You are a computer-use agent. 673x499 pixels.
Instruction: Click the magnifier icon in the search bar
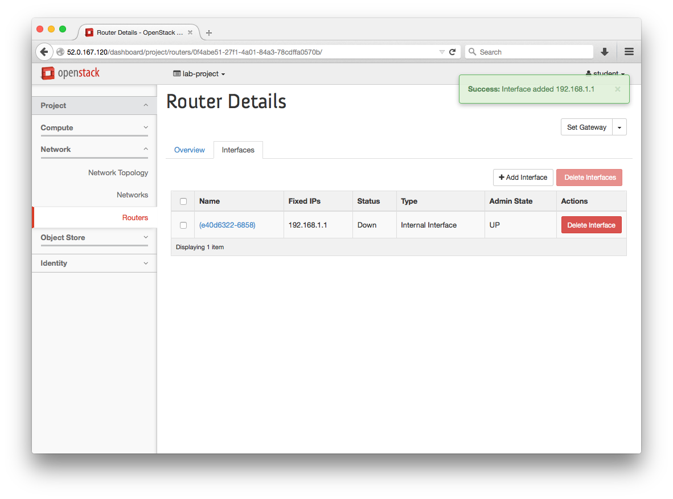(x=473, y=52)
